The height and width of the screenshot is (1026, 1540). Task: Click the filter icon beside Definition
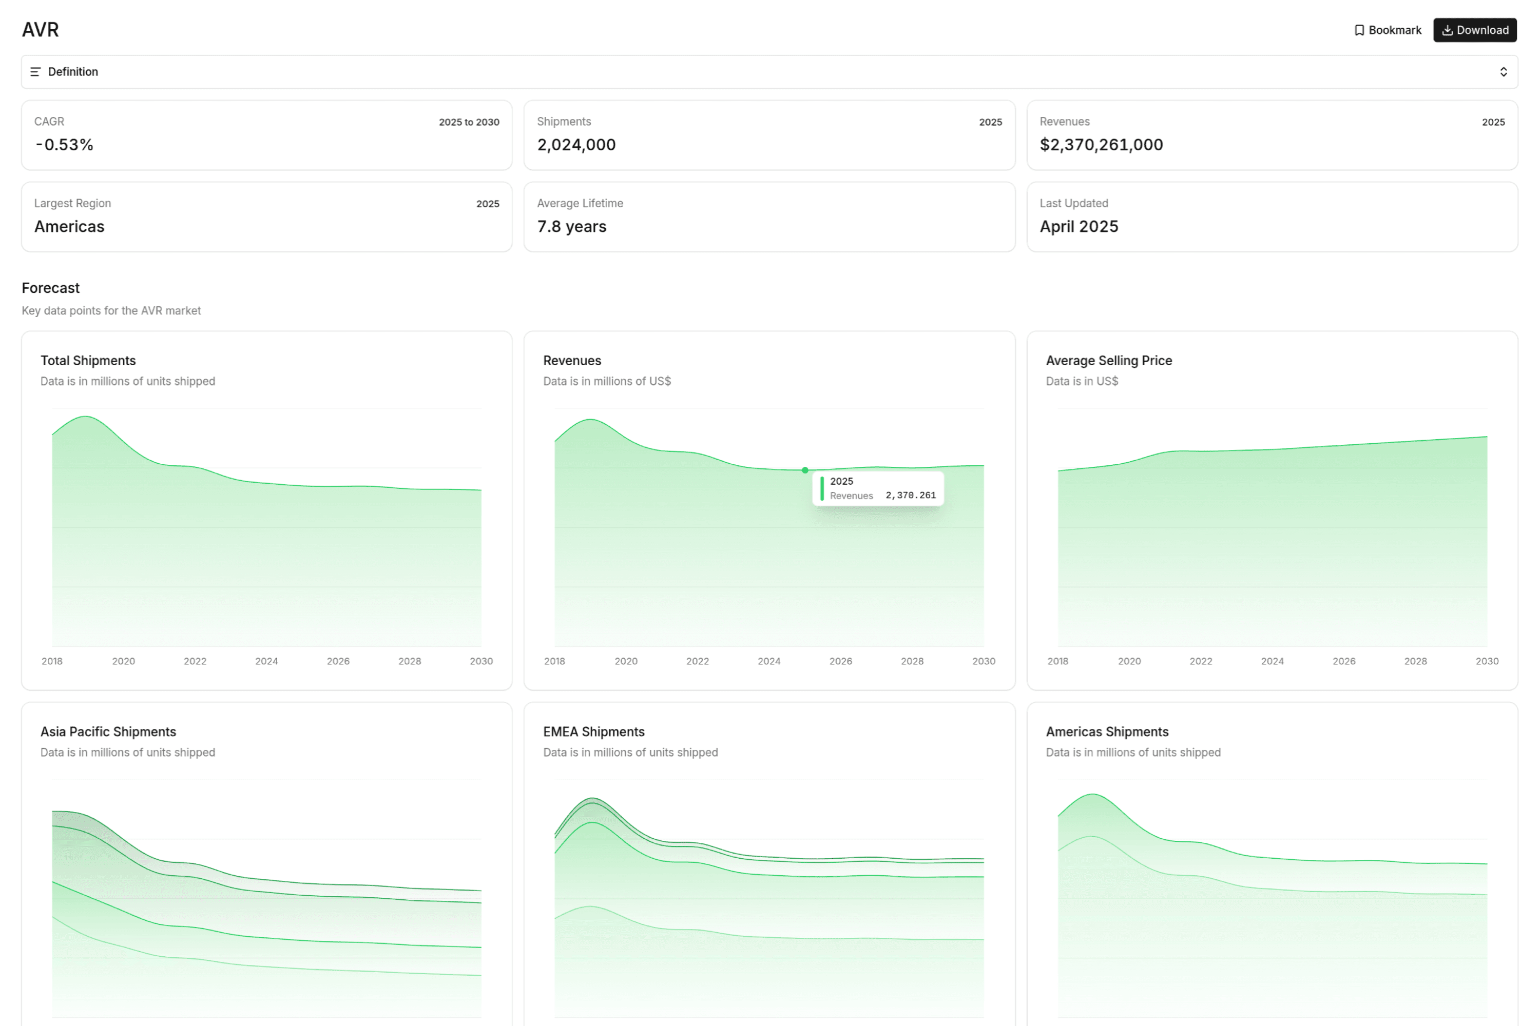tap(36, 72)
